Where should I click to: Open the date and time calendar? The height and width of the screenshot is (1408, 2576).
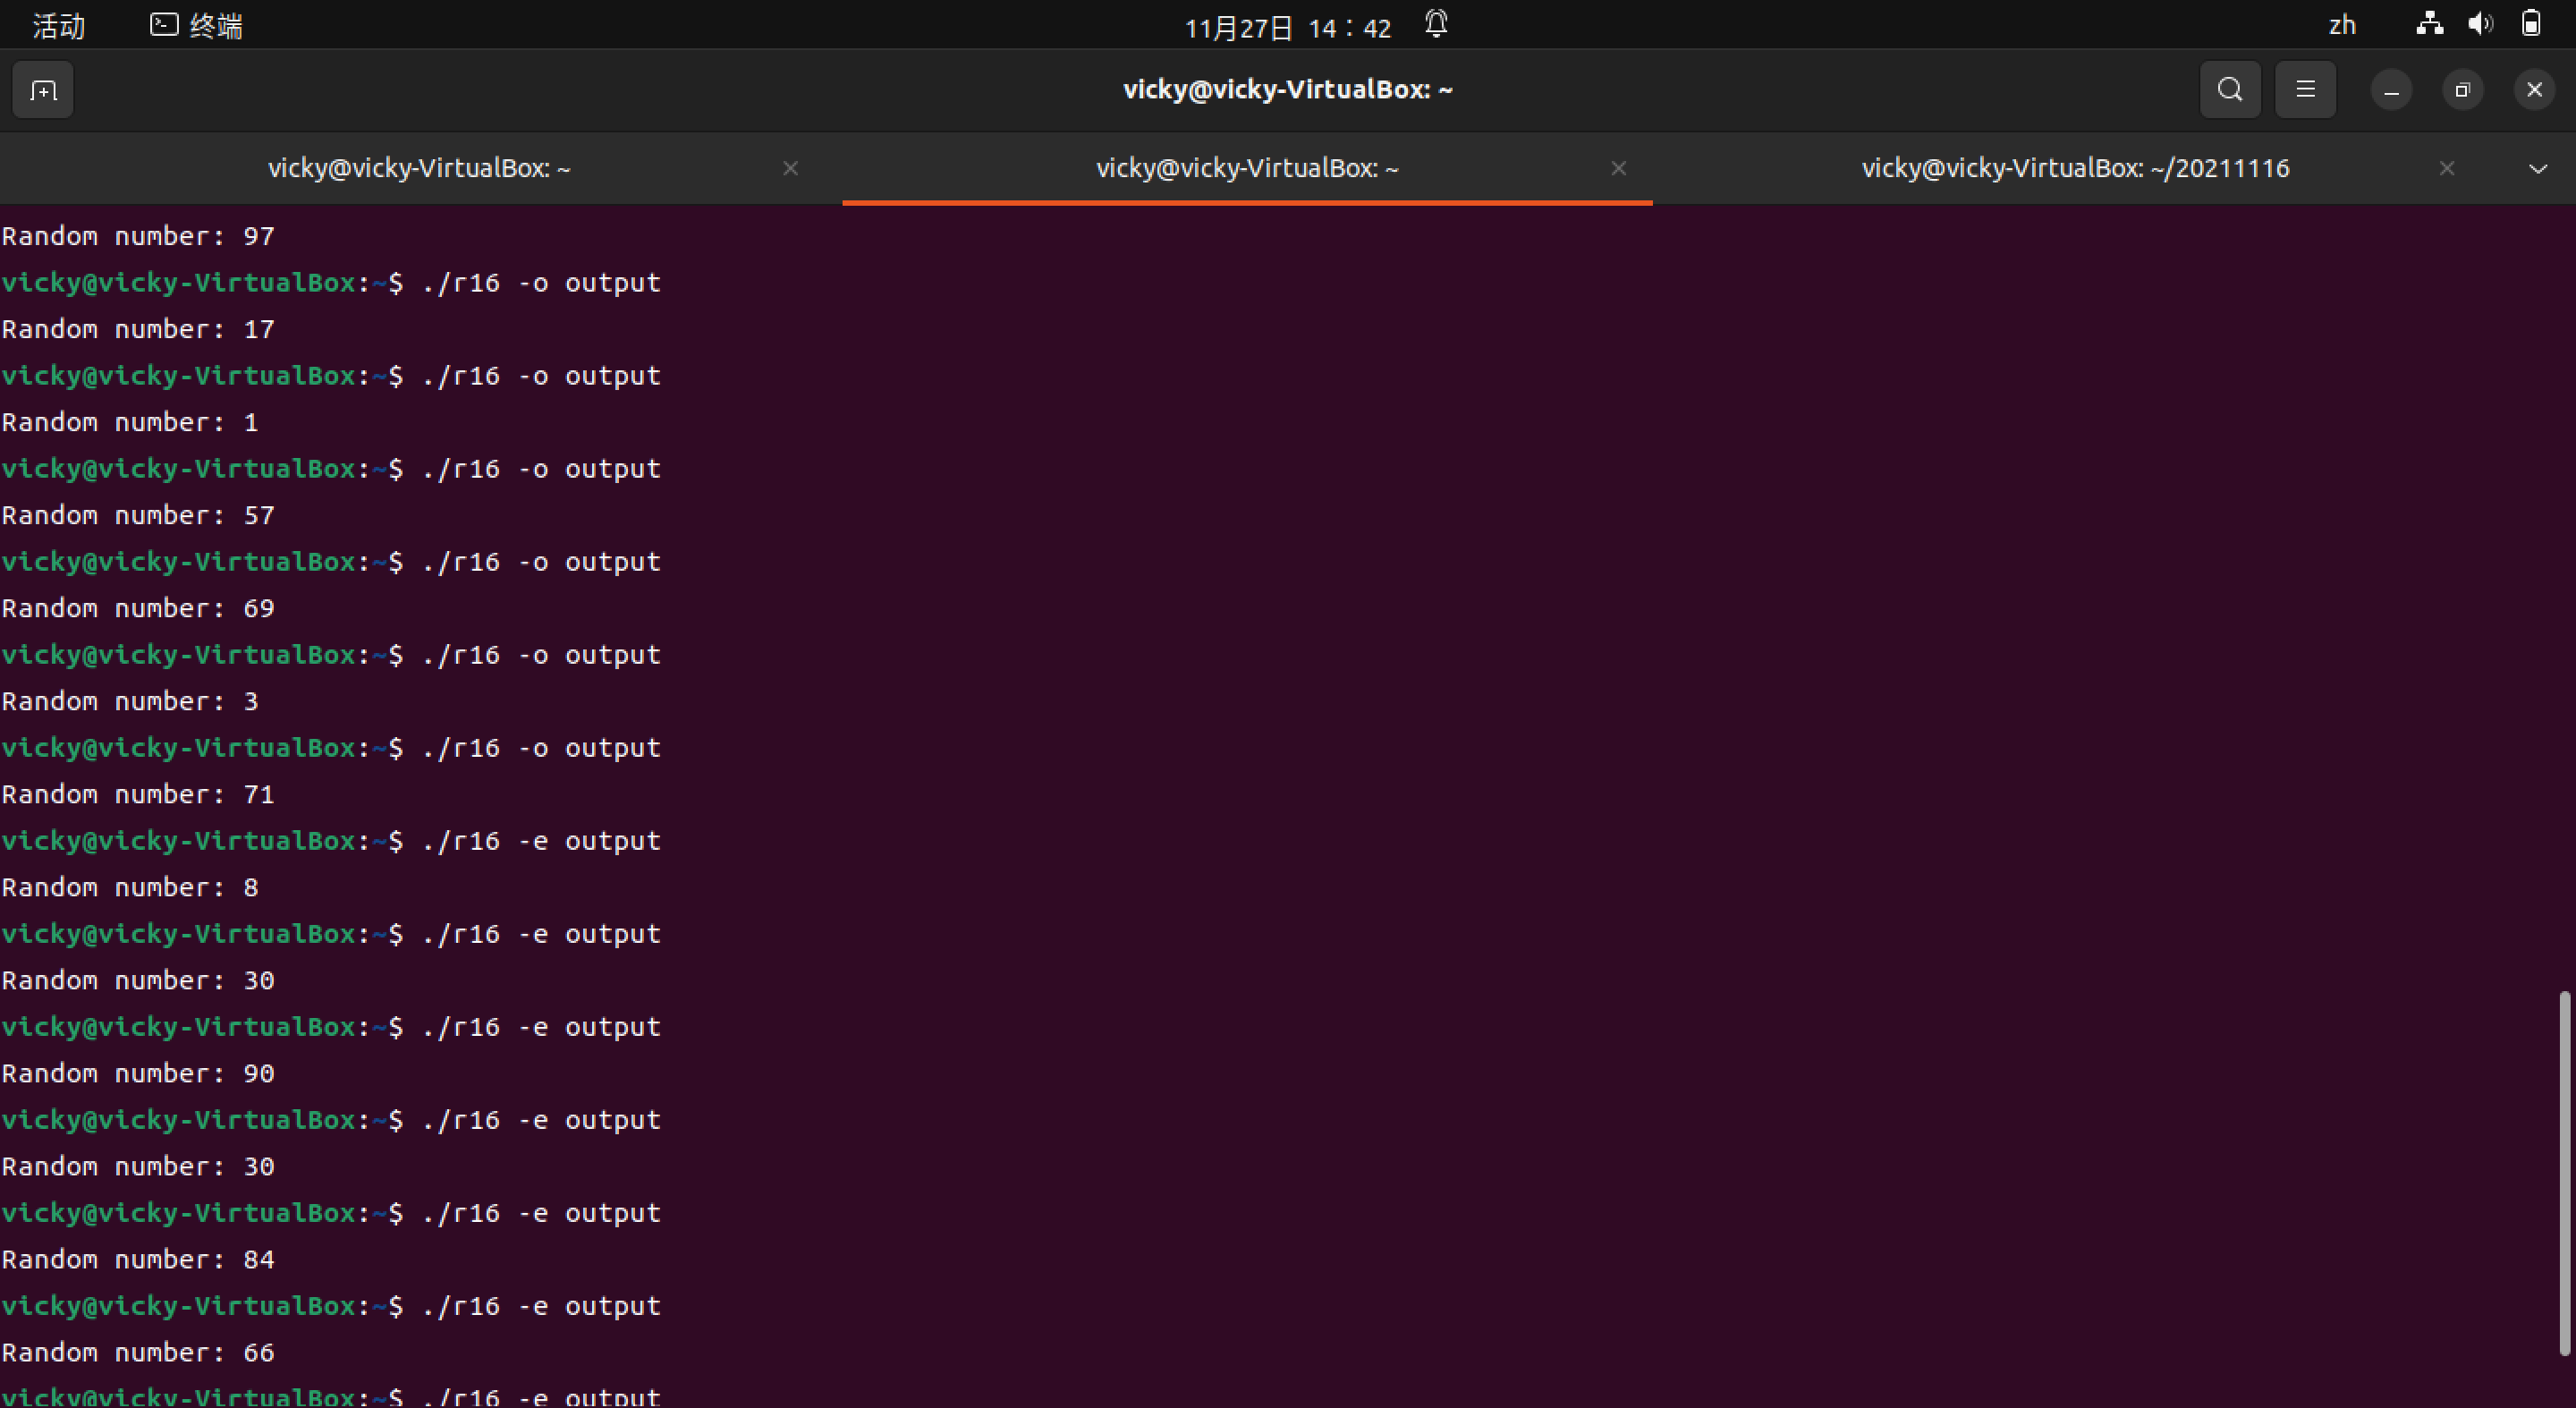tap(1287, 28)
